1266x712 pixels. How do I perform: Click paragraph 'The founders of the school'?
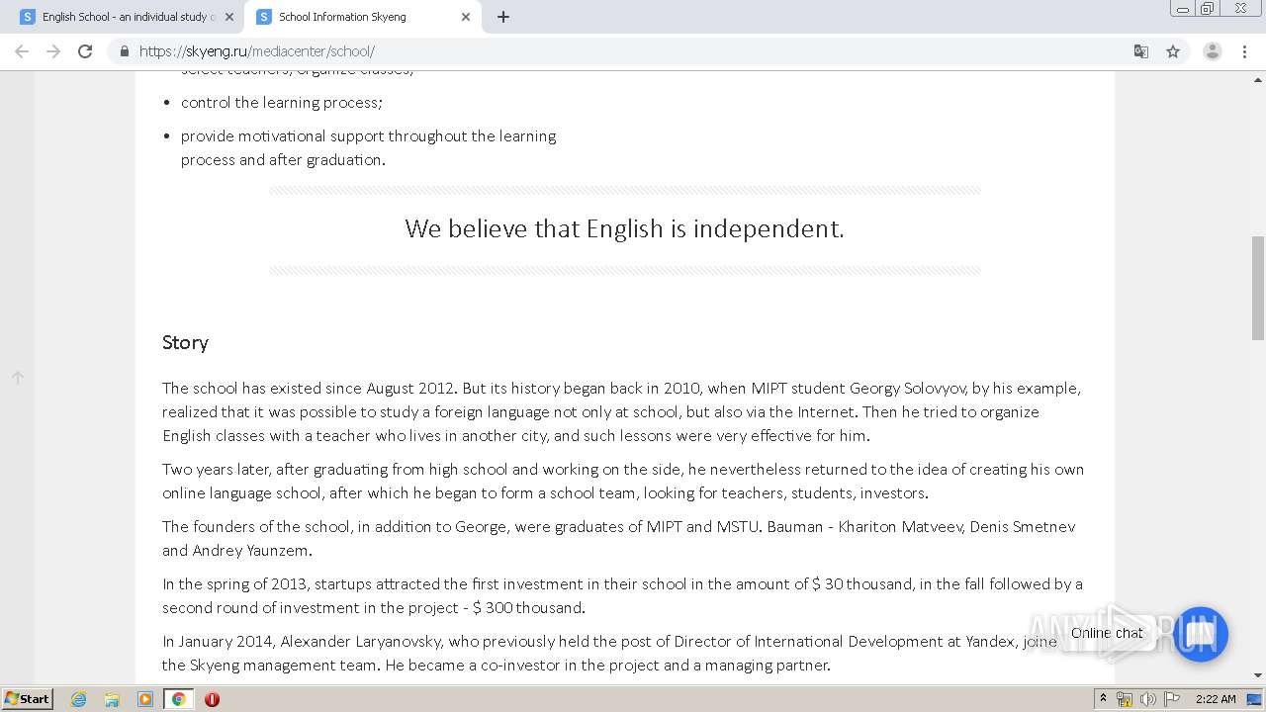pyautogui.click(x=618, y=538)
